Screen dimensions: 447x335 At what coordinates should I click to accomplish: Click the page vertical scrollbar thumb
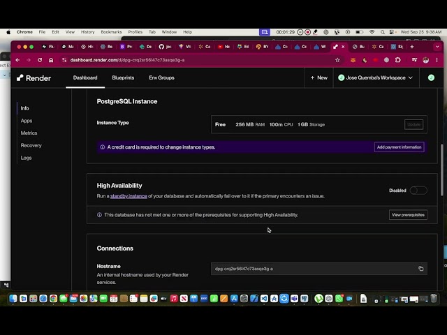point(442,170)
